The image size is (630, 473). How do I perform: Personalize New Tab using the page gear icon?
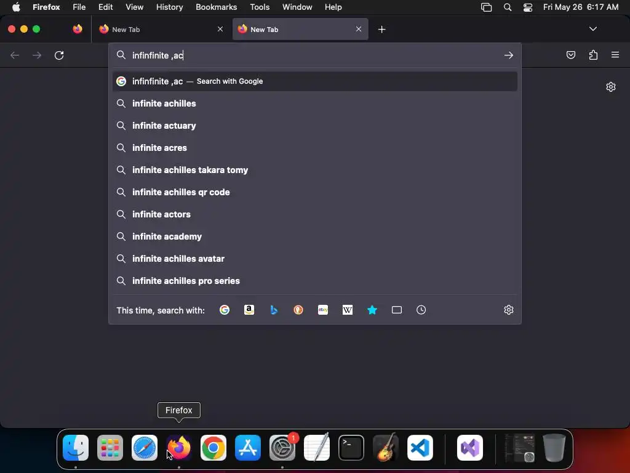611,87
